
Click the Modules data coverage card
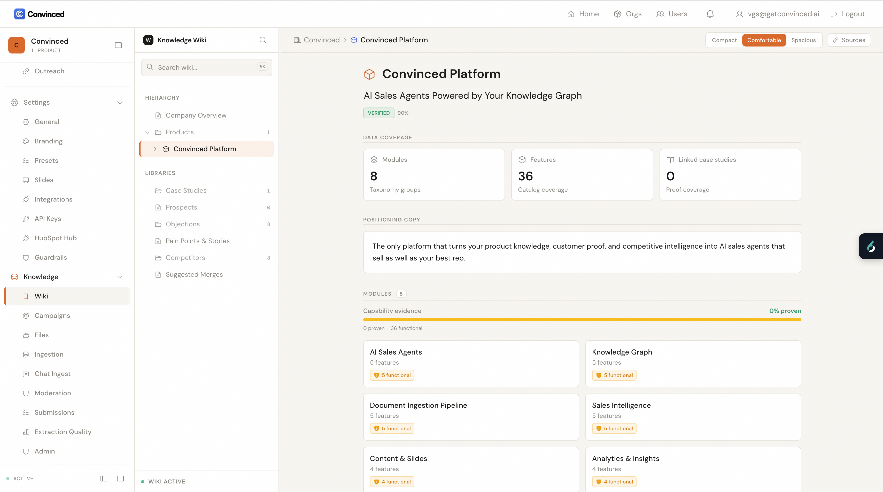point(434,174)
